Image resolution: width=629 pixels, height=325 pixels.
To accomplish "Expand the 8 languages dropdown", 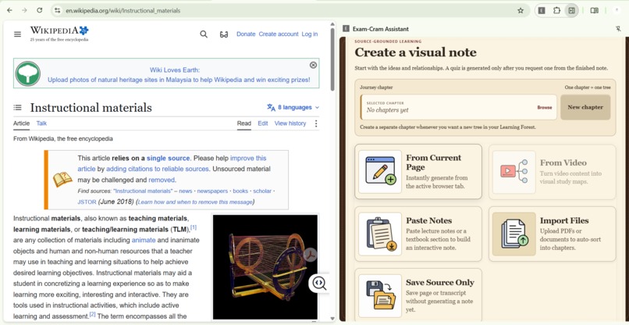I will pyautogui.click(x=293, y=107).
